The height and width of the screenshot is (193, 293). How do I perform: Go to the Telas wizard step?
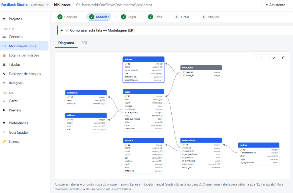155,17
